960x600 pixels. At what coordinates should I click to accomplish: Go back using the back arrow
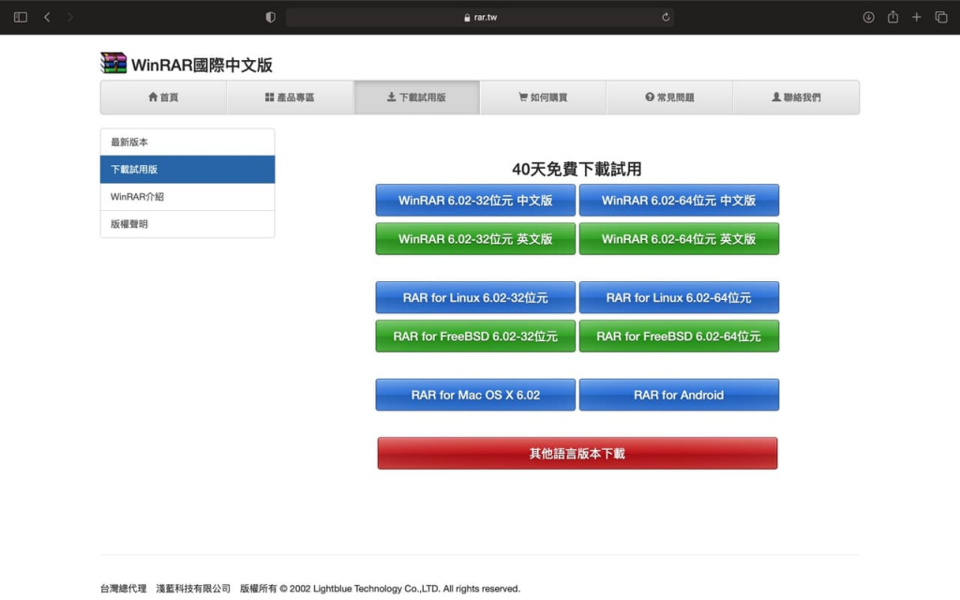47,17
